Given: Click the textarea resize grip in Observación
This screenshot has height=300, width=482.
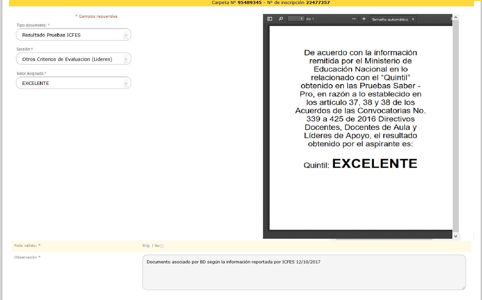Looking at the screenshot, I should [463, 287].
